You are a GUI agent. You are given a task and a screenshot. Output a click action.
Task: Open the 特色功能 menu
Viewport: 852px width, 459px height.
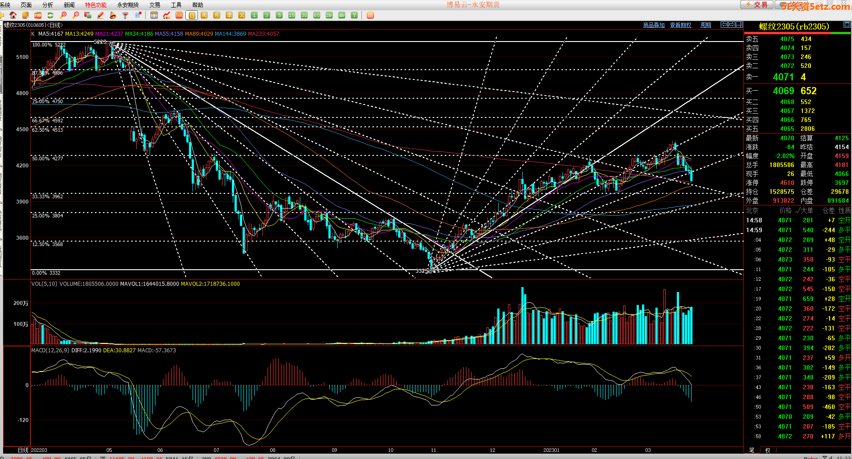[96, 5]
